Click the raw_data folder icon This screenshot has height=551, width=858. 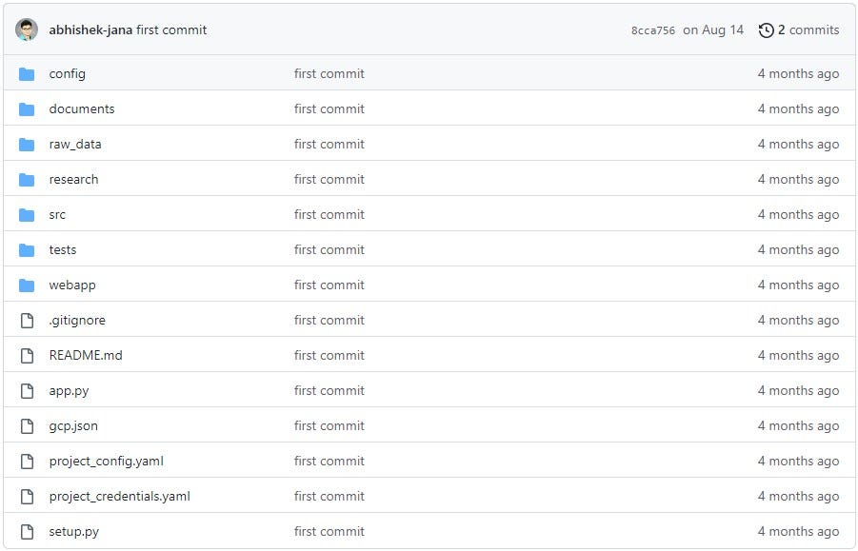click(27, 145)
